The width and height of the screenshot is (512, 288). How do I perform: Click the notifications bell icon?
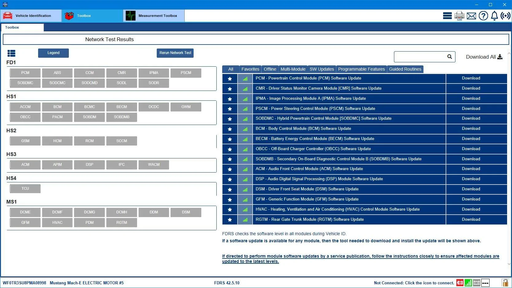click(x=494, y=16)
